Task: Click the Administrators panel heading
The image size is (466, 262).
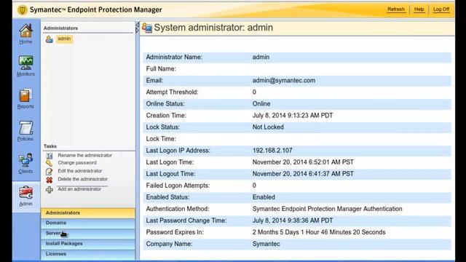Action: pyautogui.click(x=60, y=28)
